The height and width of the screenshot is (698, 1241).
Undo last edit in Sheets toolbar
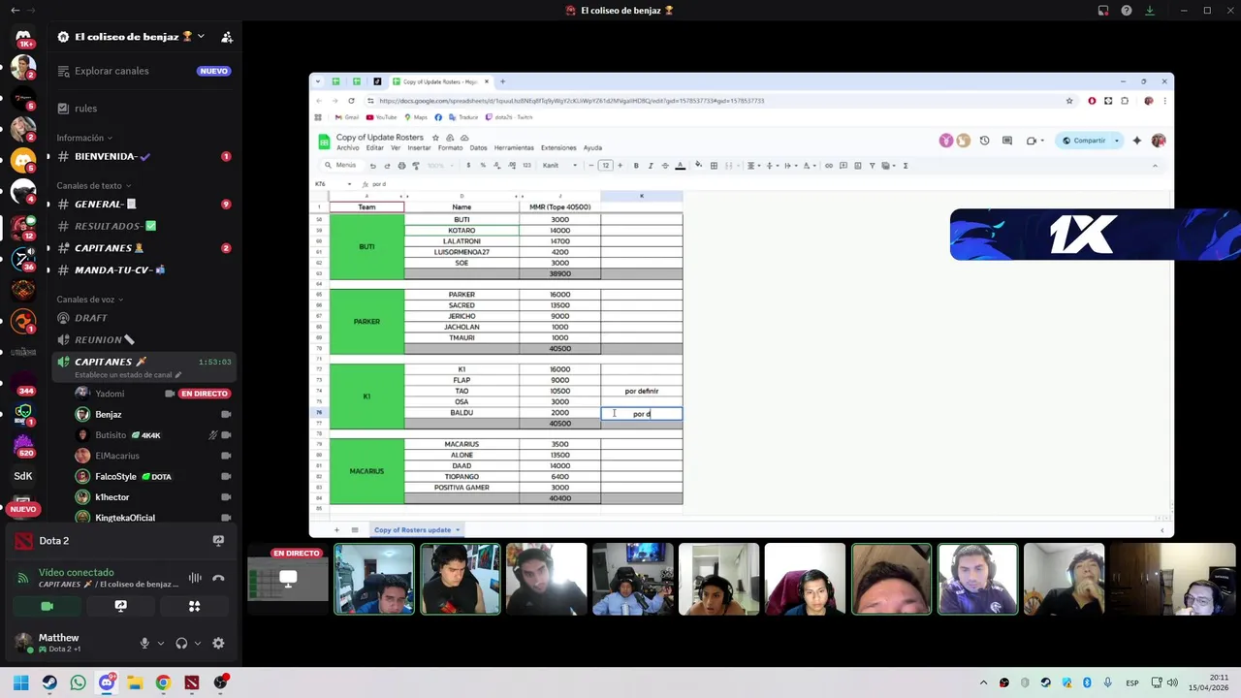(372, 165)
